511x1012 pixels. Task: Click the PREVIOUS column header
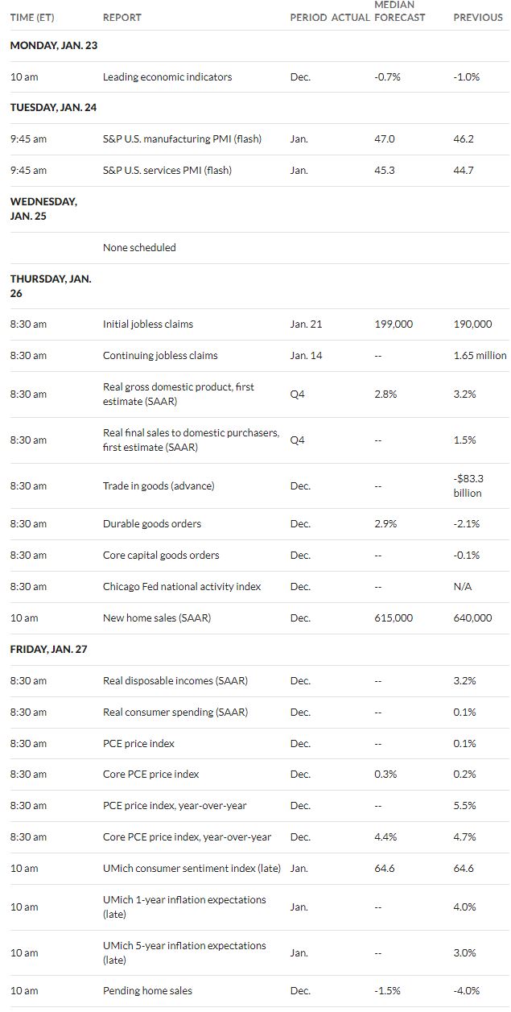coord(478,17)
